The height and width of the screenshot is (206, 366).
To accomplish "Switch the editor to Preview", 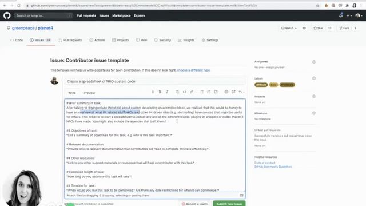I will pyautogui.click(x=89, y=93).
